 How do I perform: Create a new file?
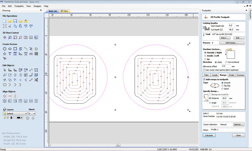click(5, 21)
